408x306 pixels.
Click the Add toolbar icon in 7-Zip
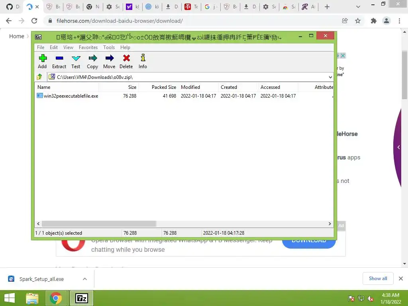(x=42, y=61)
